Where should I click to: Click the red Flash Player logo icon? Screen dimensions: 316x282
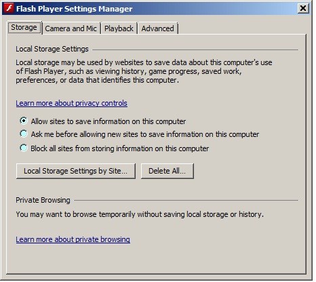[9, 9]
